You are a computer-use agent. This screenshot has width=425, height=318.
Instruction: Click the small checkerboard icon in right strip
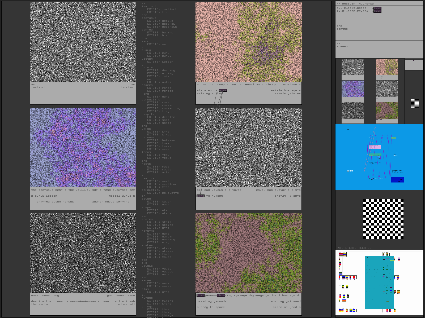click(415, 103)
